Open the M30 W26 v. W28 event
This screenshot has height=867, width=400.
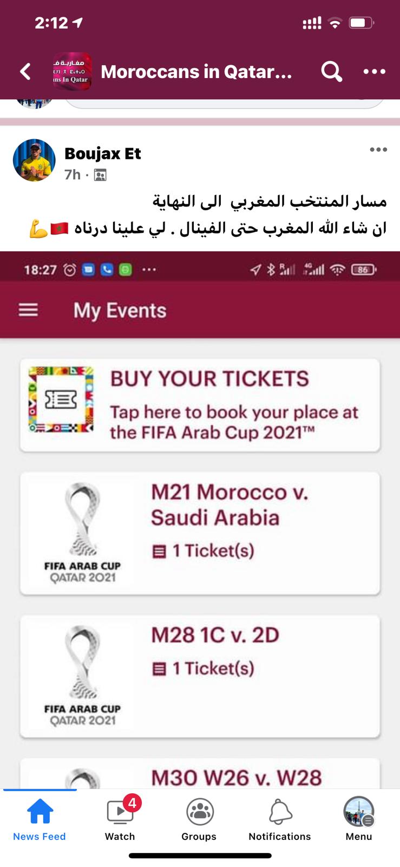tap(236, 778)
